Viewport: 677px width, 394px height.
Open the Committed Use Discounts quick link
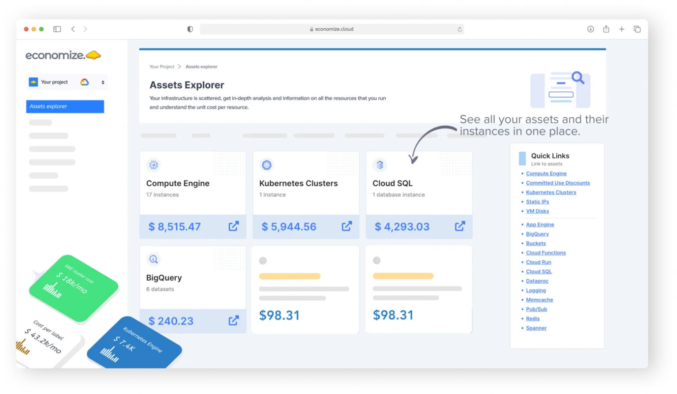click(x=558, y=183)
